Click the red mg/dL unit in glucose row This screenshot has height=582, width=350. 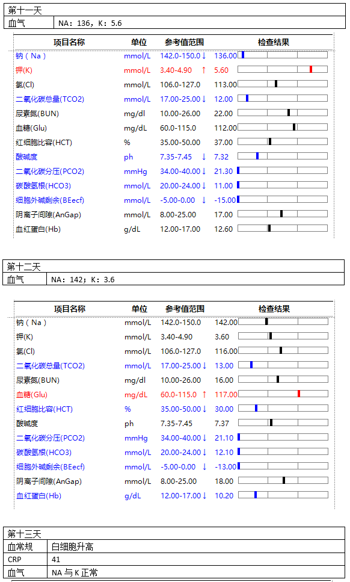coord(136,395)
